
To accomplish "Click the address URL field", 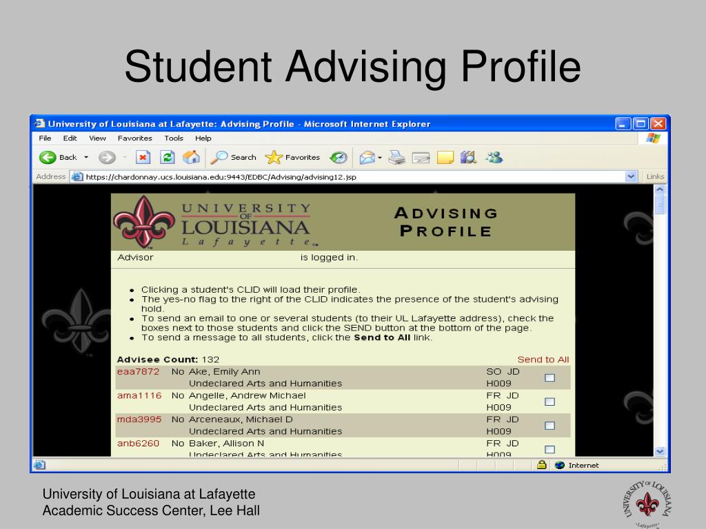I will pos(355,177).
